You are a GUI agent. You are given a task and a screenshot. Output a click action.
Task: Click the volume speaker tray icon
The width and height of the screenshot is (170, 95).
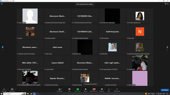pyautogui.click(x=161, y=94)
